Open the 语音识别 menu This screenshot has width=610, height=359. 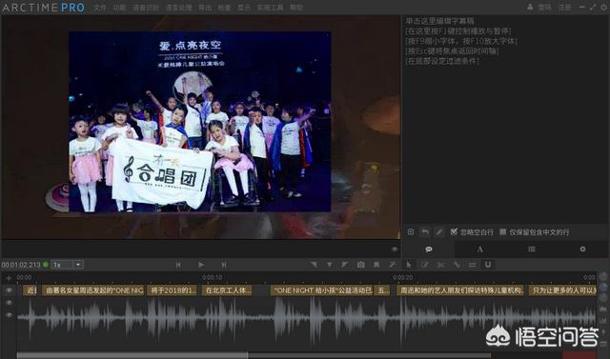tap(146, 8)
